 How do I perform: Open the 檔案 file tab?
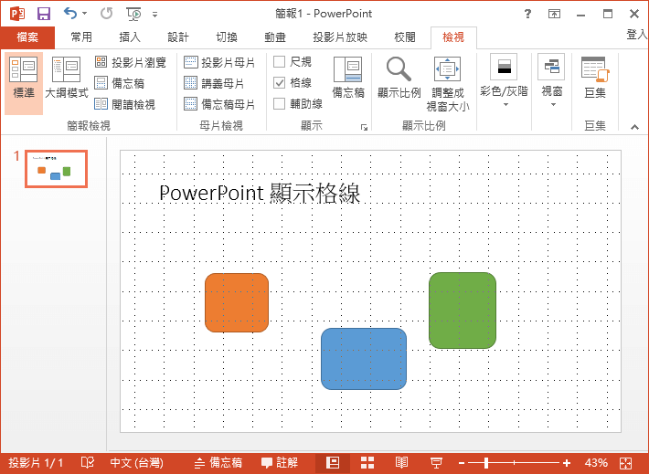(x=27, y=37)
